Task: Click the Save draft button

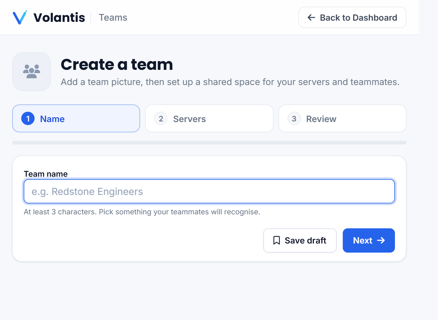Action: point(300,240)
